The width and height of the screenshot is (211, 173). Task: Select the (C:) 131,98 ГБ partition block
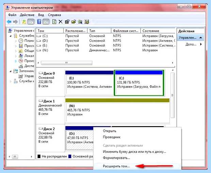139,83
